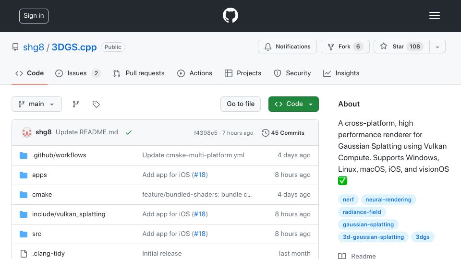Select the neural-rendering topic tag
461x259 pixels.
[x=388, y=200]
